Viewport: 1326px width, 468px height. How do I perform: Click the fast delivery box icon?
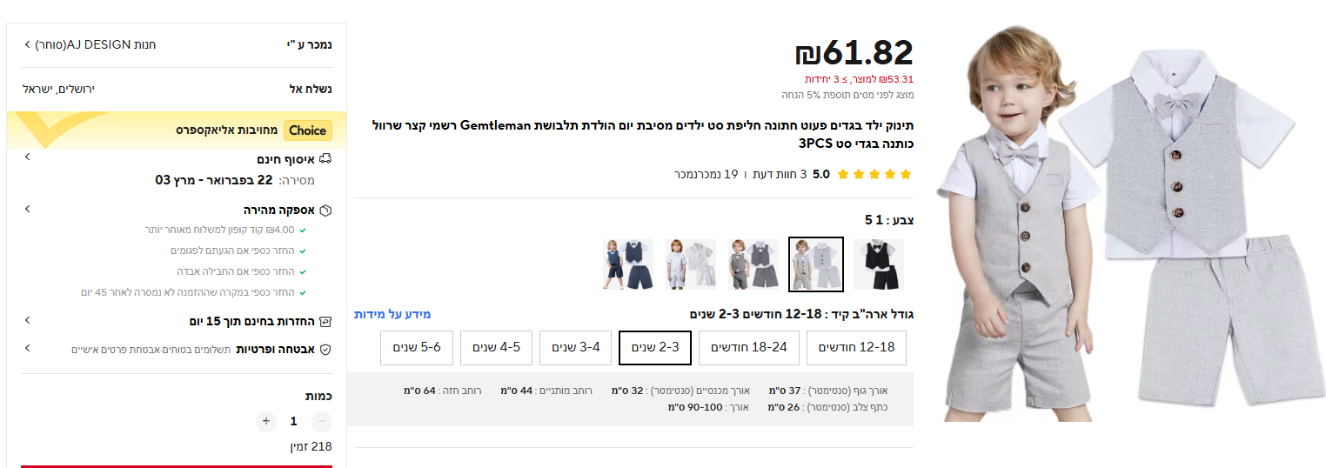coord(326,211)
